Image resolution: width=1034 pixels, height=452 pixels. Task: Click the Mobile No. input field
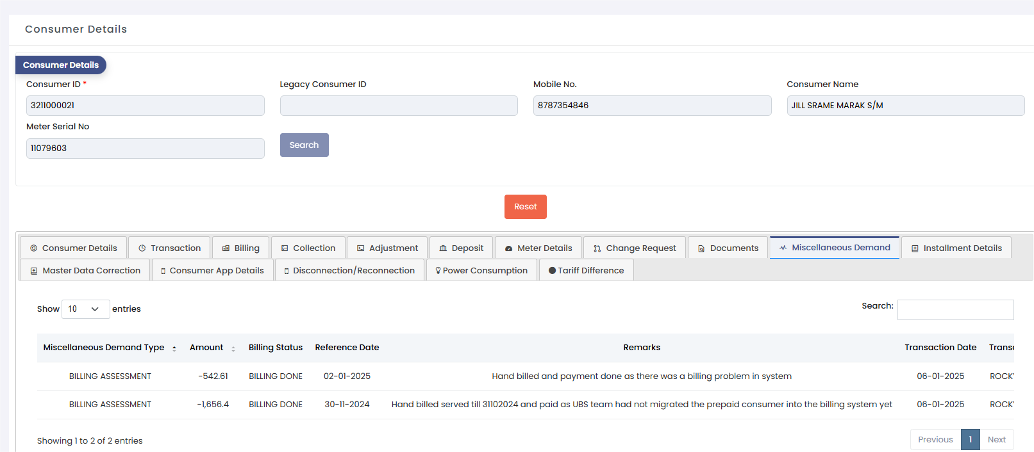652,106
